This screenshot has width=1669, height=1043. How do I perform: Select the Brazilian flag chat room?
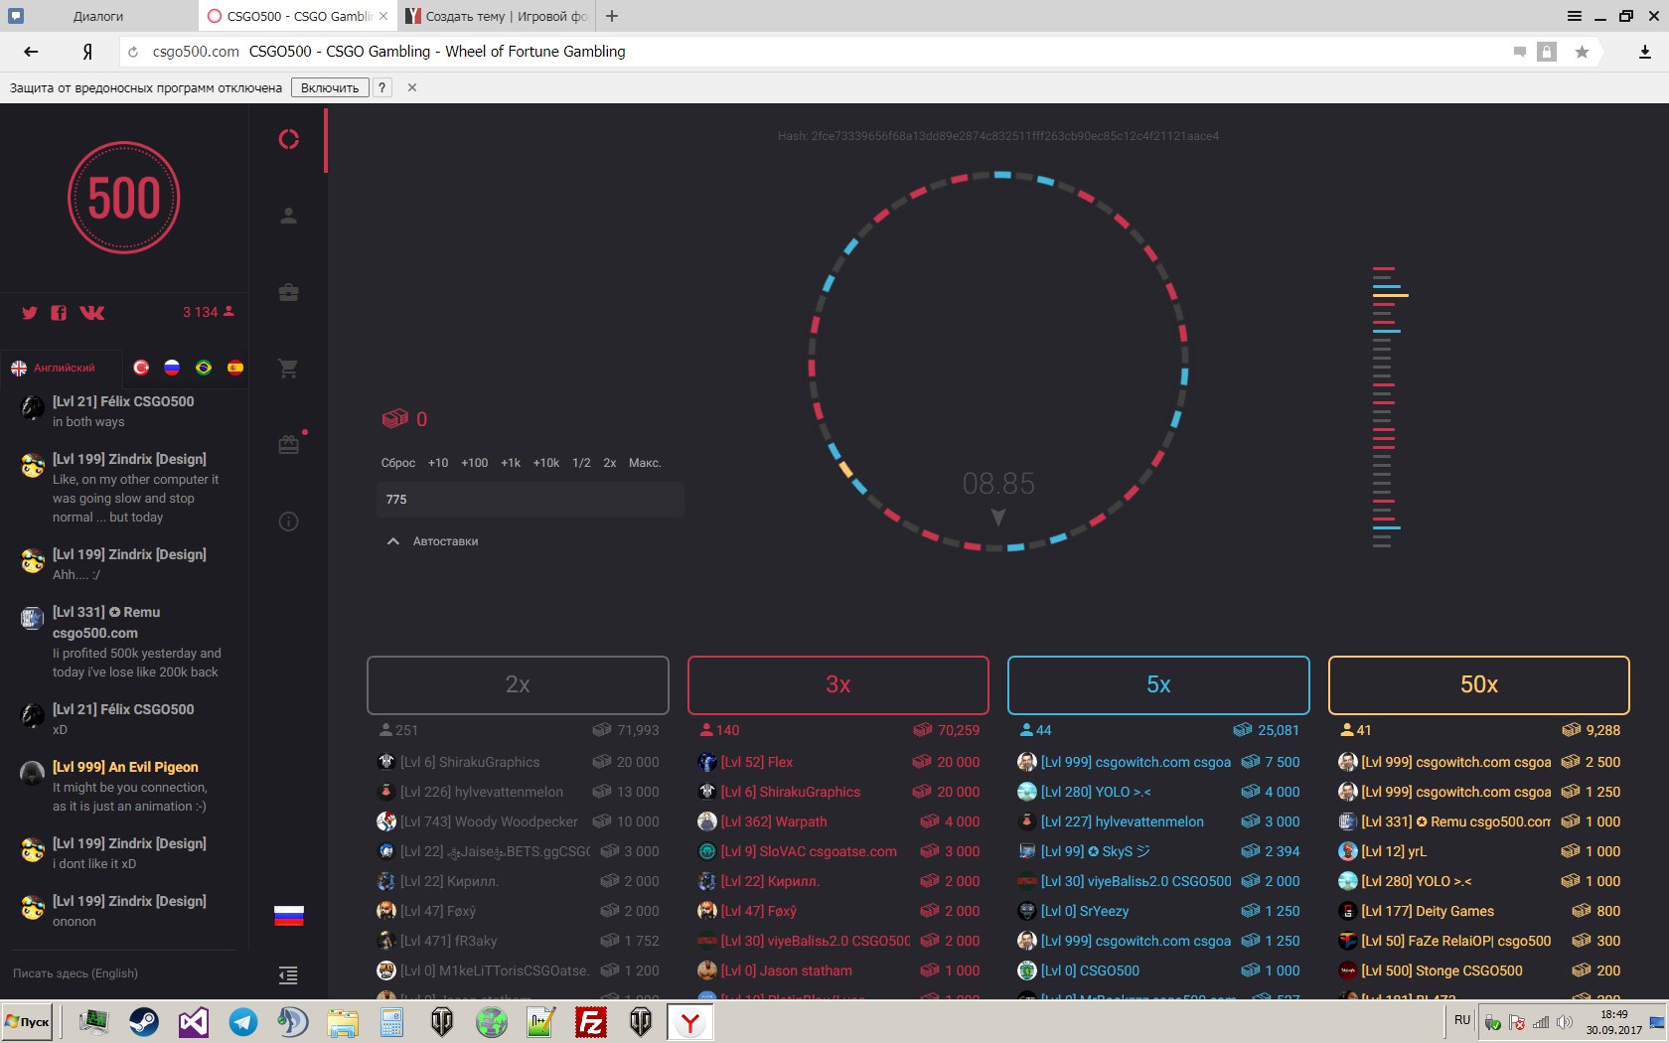pos(204,368)
